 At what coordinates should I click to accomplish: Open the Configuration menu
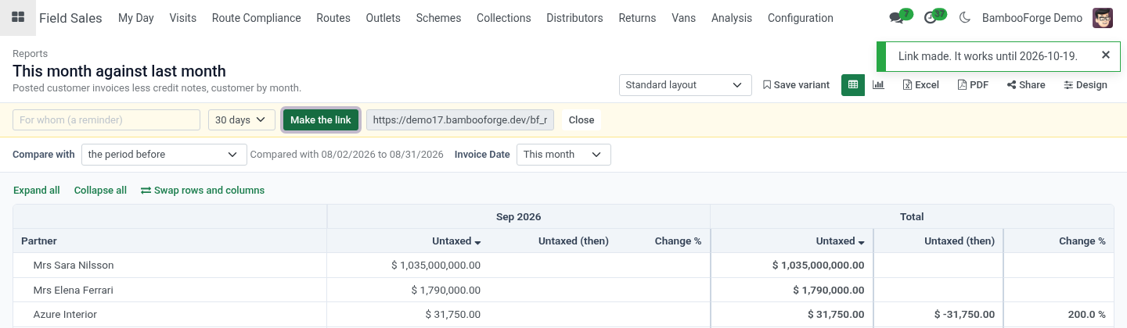801,18
